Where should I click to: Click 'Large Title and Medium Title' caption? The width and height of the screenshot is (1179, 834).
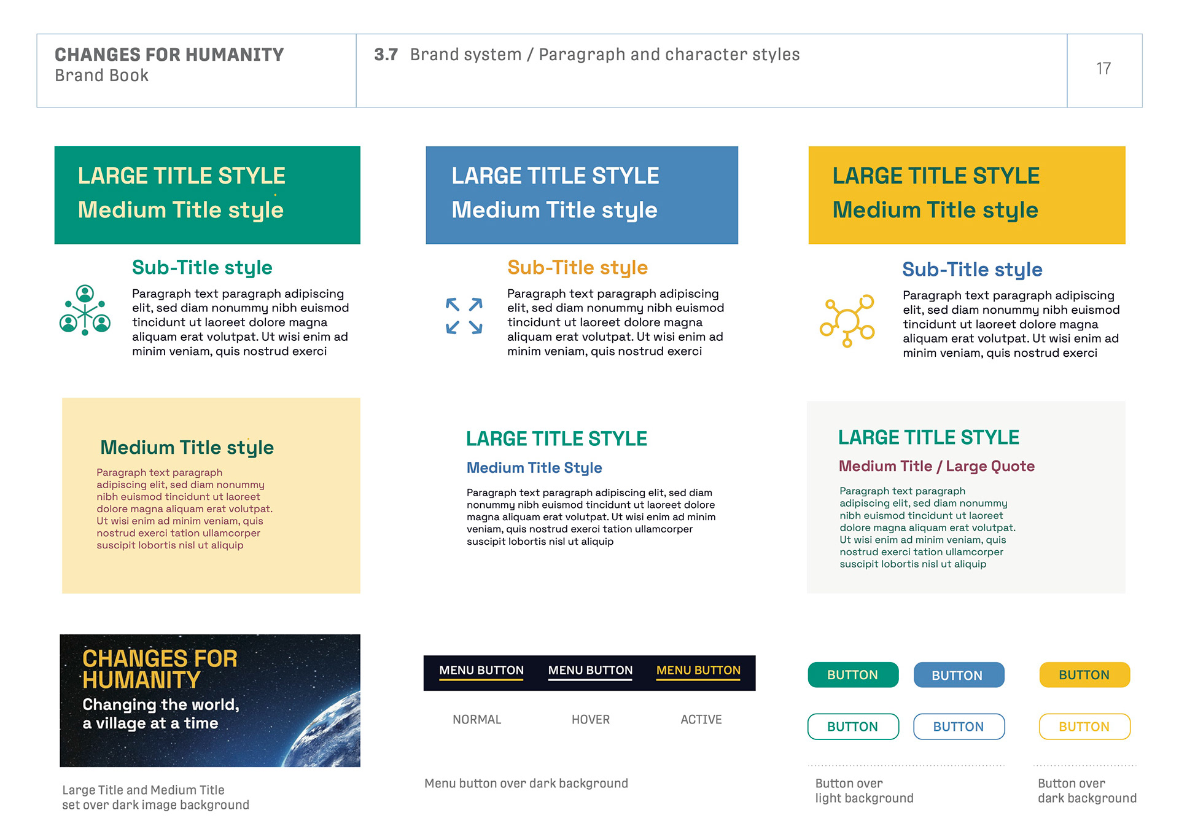156,797
